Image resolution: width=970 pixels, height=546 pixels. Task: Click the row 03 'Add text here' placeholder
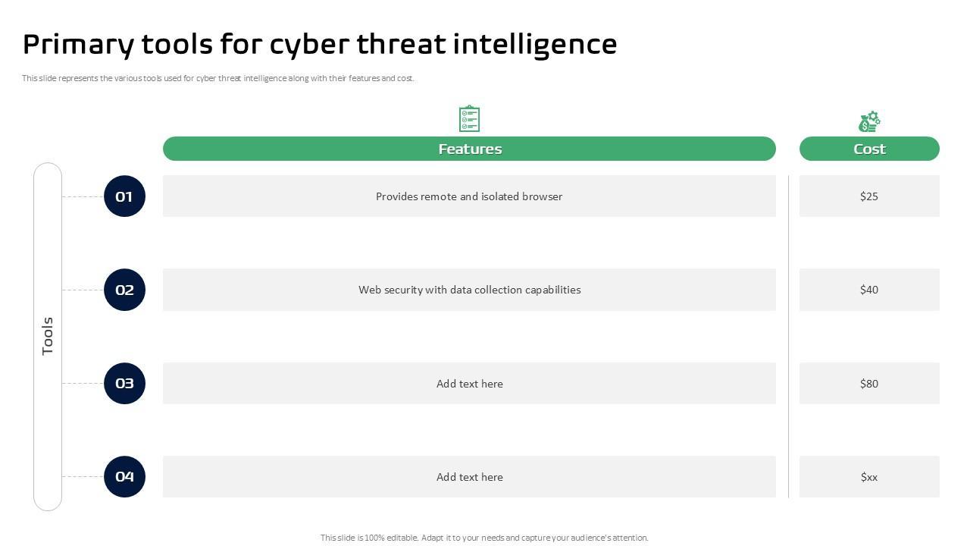tap(469, 384)
